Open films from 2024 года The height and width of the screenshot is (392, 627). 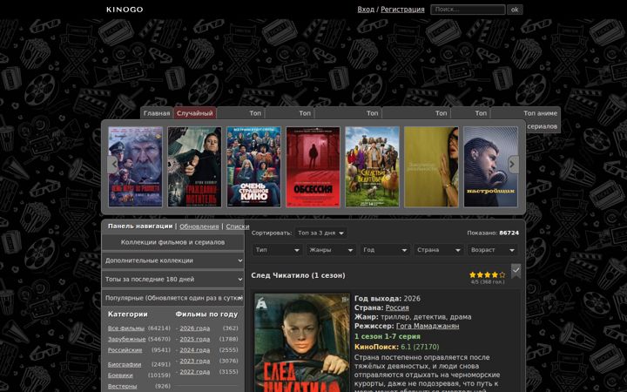click(x=195, y=349)
